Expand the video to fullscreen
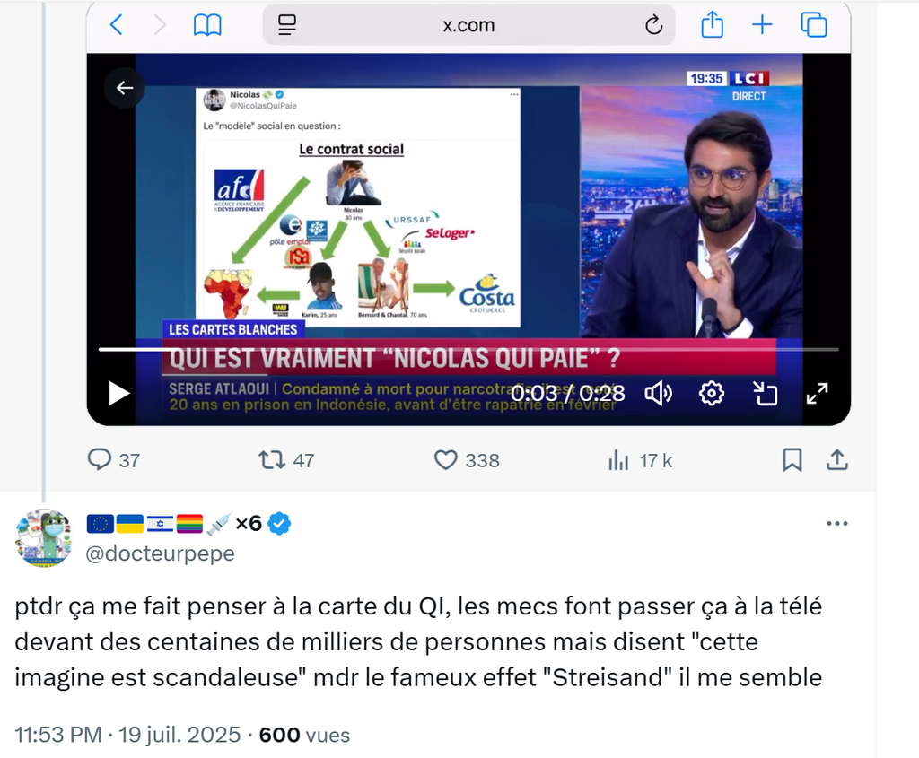 click(817, 394)
